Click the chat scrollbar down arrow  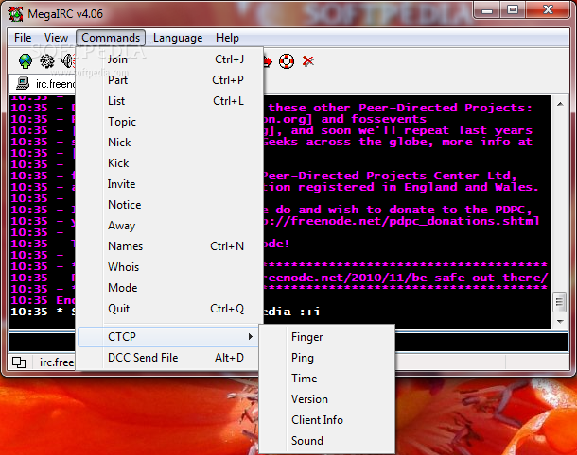560,321
